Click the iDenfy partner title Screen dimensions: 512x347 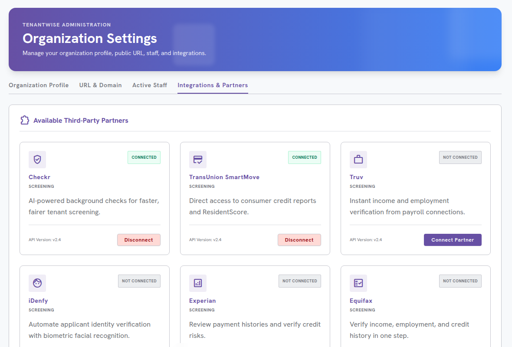pos(38,301)
